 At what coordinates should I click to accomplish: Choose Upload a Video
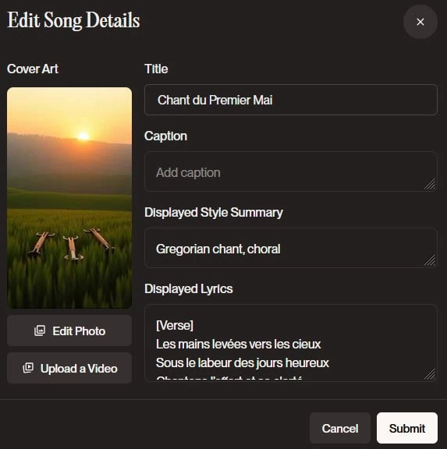point(69,368)
